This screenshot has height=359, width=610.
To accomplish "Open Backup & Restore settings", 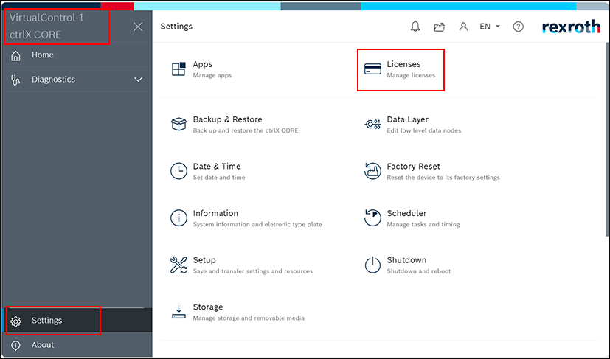I will (x=228, y=119).
